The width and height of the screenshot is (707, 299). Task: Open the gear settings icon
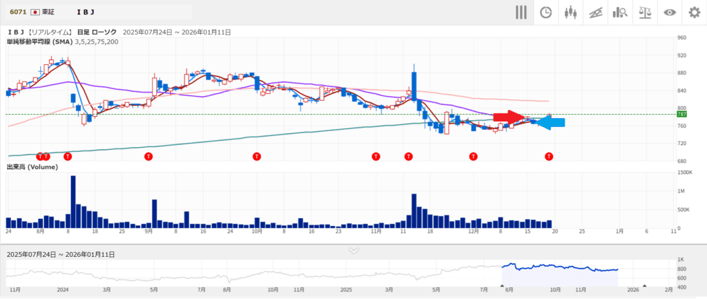(694, 12)
